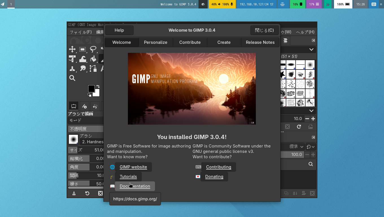Open the Tutorials link
384x217 pixels.
pyautogui.click(x=128, y=177)
